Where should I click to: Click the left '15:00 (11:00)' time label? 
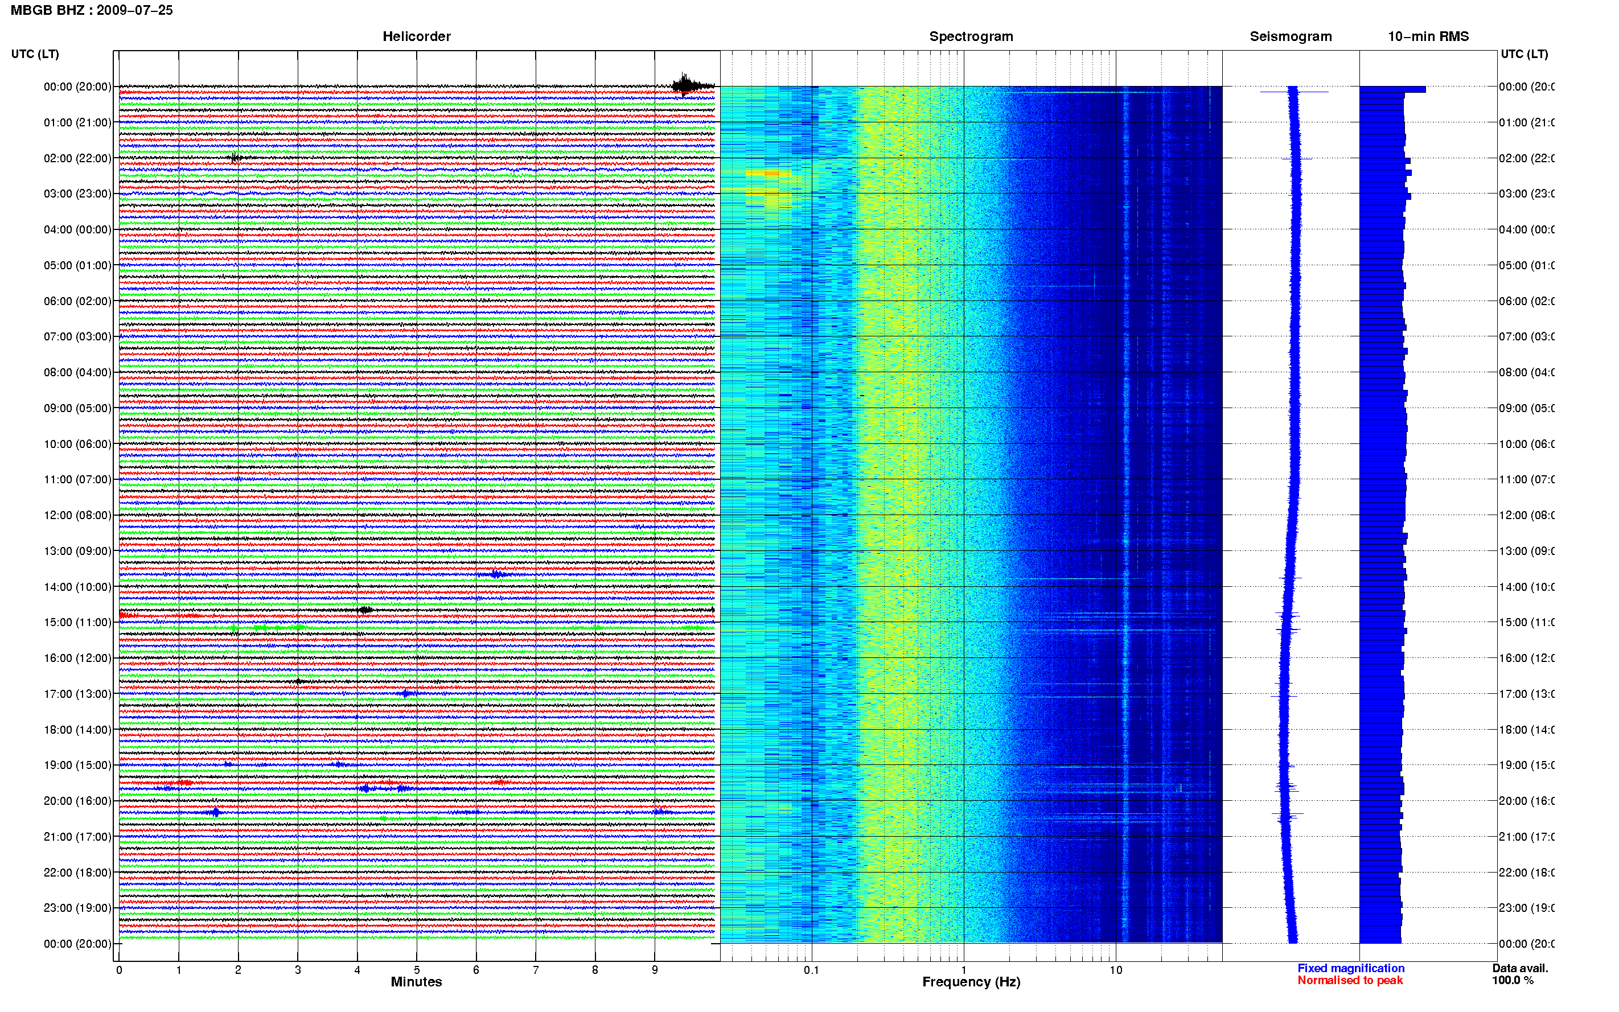coord(77,623)
